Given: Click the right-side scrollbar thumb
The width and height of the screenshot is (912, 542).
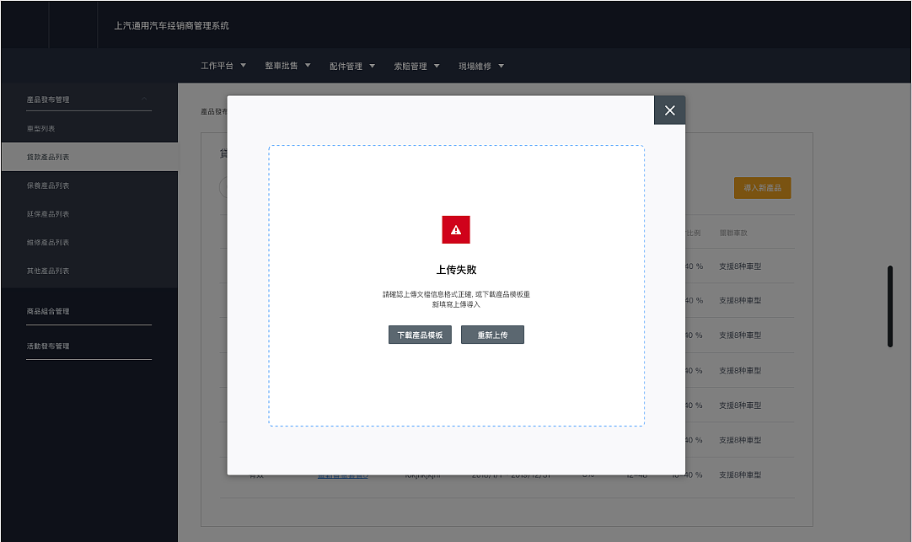Looking at the screenshot, I should (x=889, y=303).
